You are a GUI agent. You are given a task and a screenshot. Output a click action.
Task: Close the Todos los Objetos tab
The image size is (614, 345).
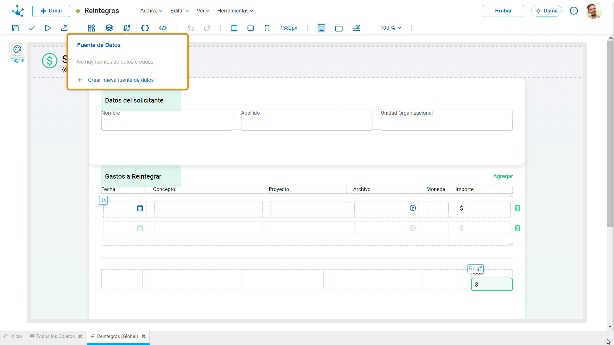click(x=80, y=336)
